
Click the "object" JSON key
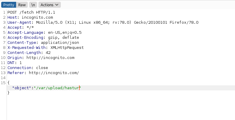tap(23, 88)
